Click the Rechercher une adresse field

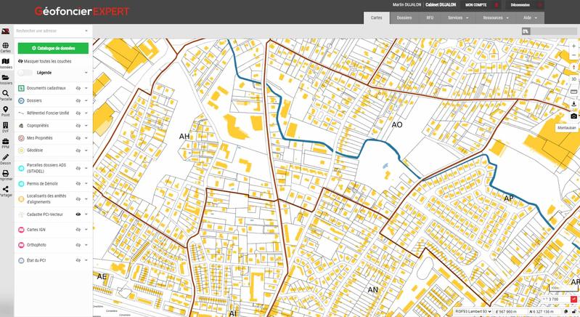[x=49, y=31]
